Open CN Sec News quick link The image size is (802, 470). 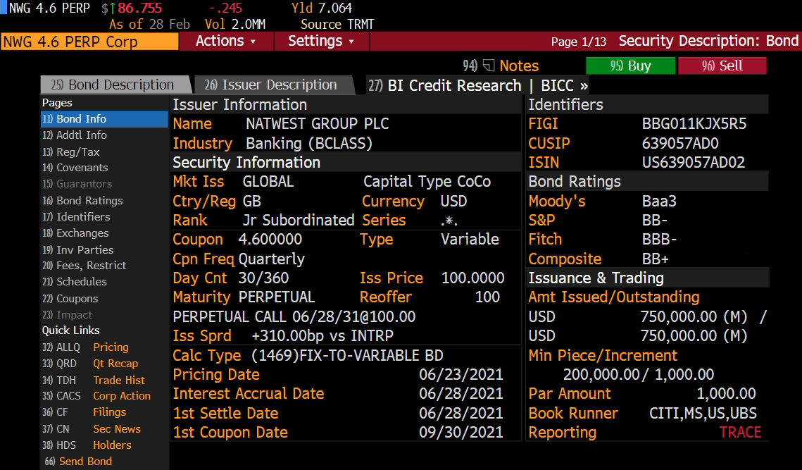coord(92,428)
